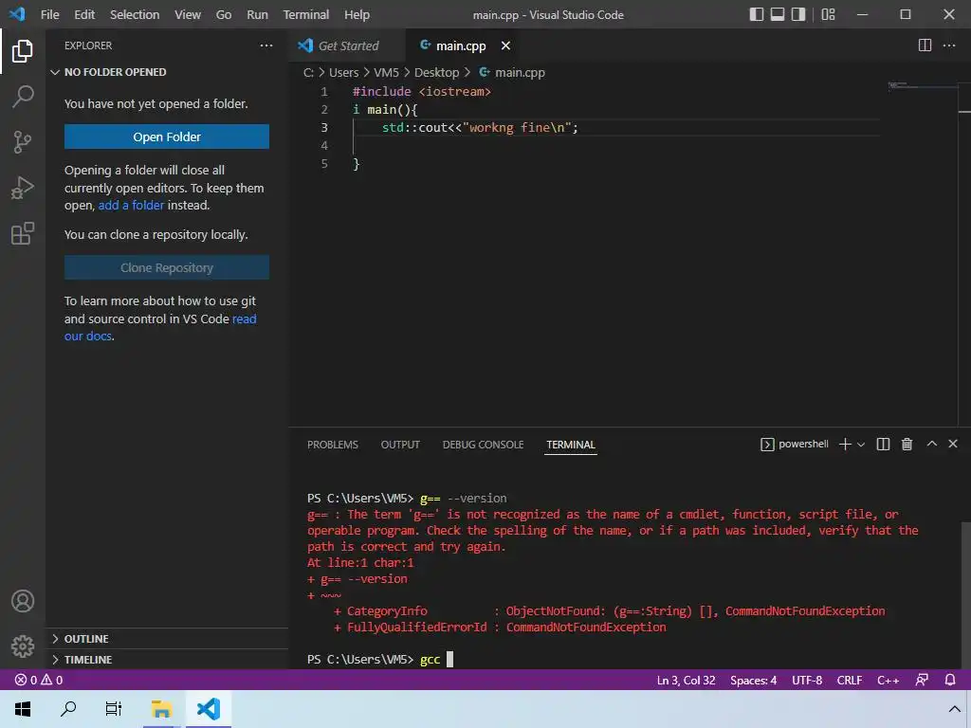The image size is (971, 728).
Task: Open editor more actions ellipsis
Action: point(948,45)
